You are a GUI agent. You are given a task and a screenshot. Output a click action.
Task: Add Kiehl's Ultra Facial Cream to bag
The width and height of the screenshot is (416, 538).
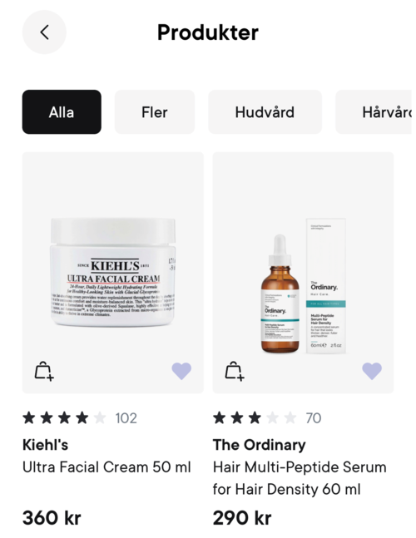44,371
